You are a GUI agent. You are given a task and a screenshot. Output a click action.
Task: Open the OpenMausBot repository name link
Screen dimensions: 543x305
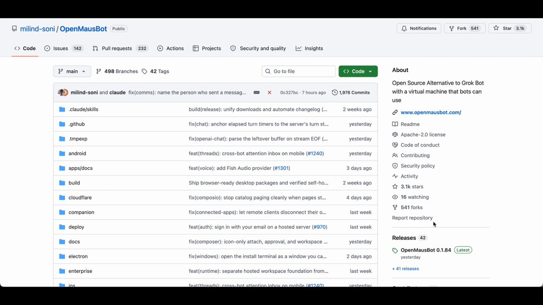[x=83, y=29]
